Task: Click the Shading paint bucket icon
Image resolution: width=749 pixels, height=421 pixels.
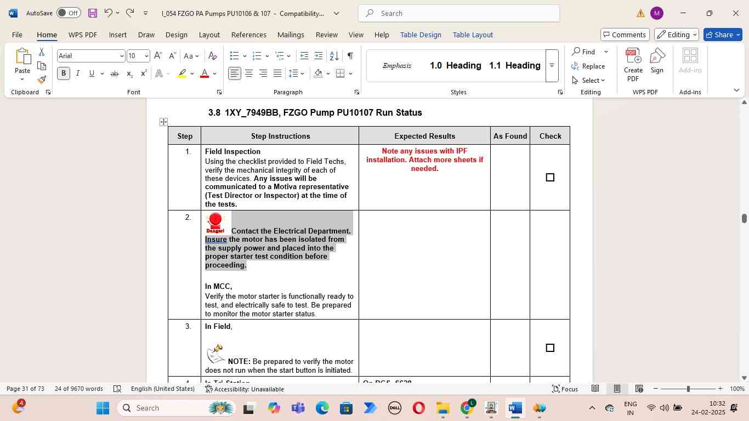Action: coord(318,73)
